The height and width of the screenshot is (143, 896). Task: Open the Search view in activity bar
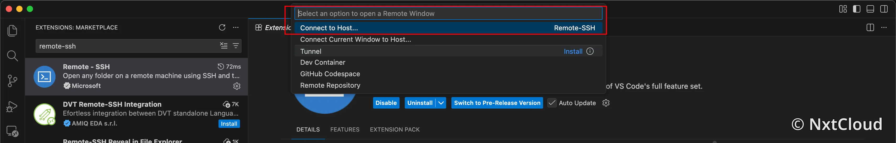tap(12, 56)
